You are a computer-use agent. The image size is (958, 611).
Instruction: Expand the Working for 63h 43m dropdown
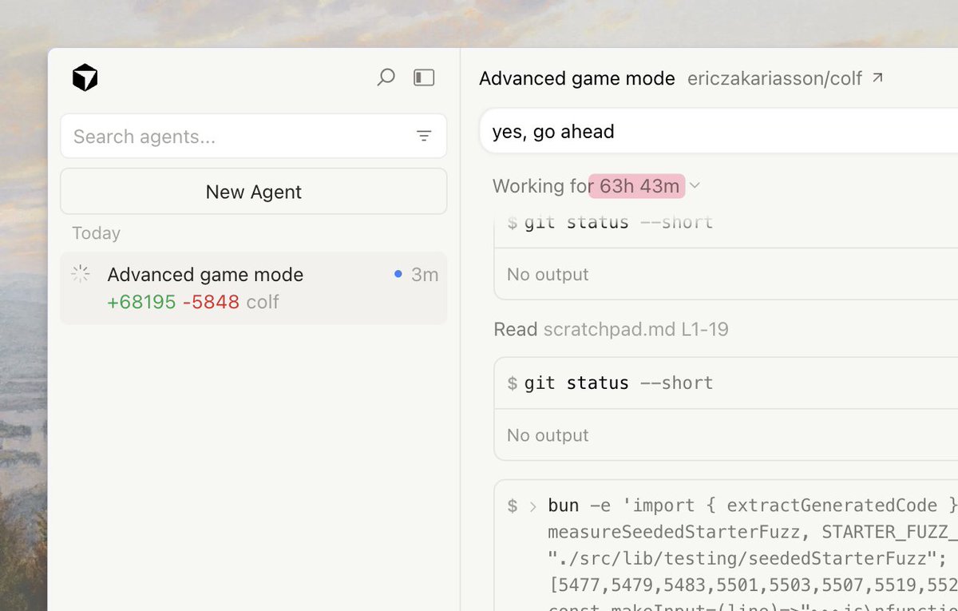(695, 185)
